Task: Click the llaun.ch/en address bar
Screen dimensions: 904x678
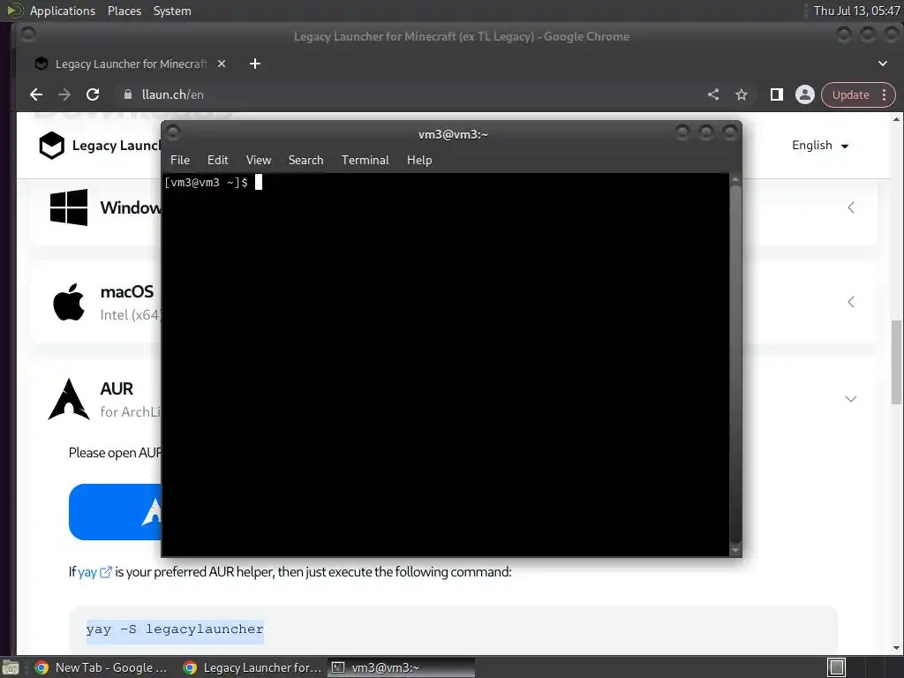Action: tap(403, 94)
